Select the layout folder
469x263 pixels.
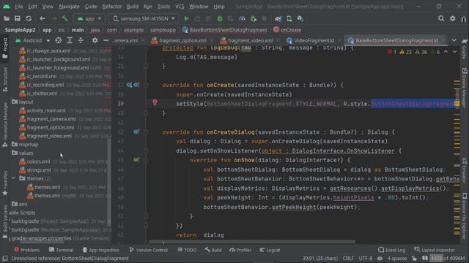click(x=23, y=102)
